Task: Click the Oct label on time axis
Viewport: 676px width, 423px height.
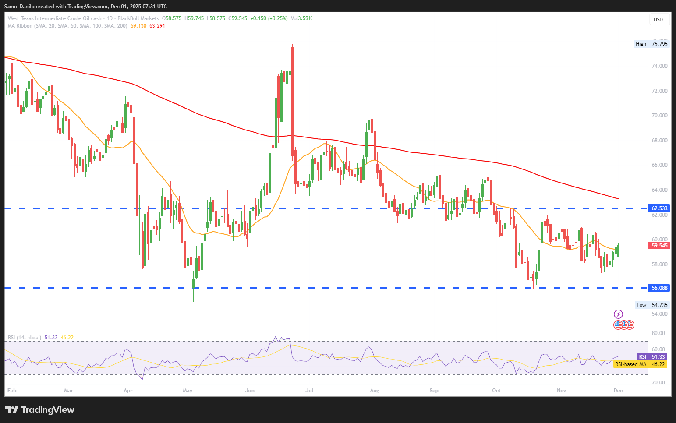Action: pyautogui.click(x=496, y=391)
